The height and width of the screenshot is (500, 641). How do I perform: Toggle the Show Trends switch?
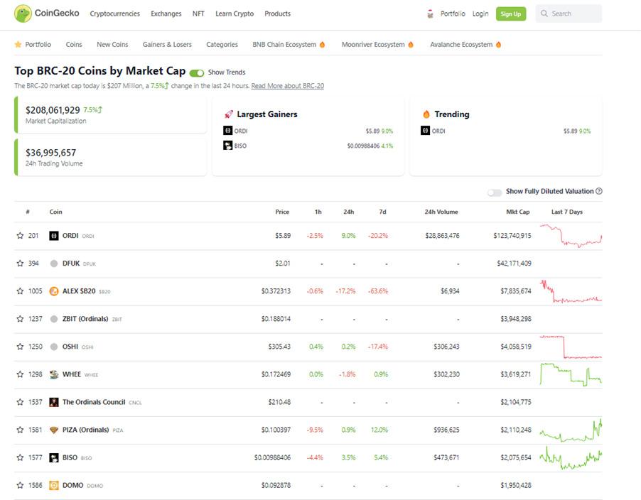click(x=197, y=72)
